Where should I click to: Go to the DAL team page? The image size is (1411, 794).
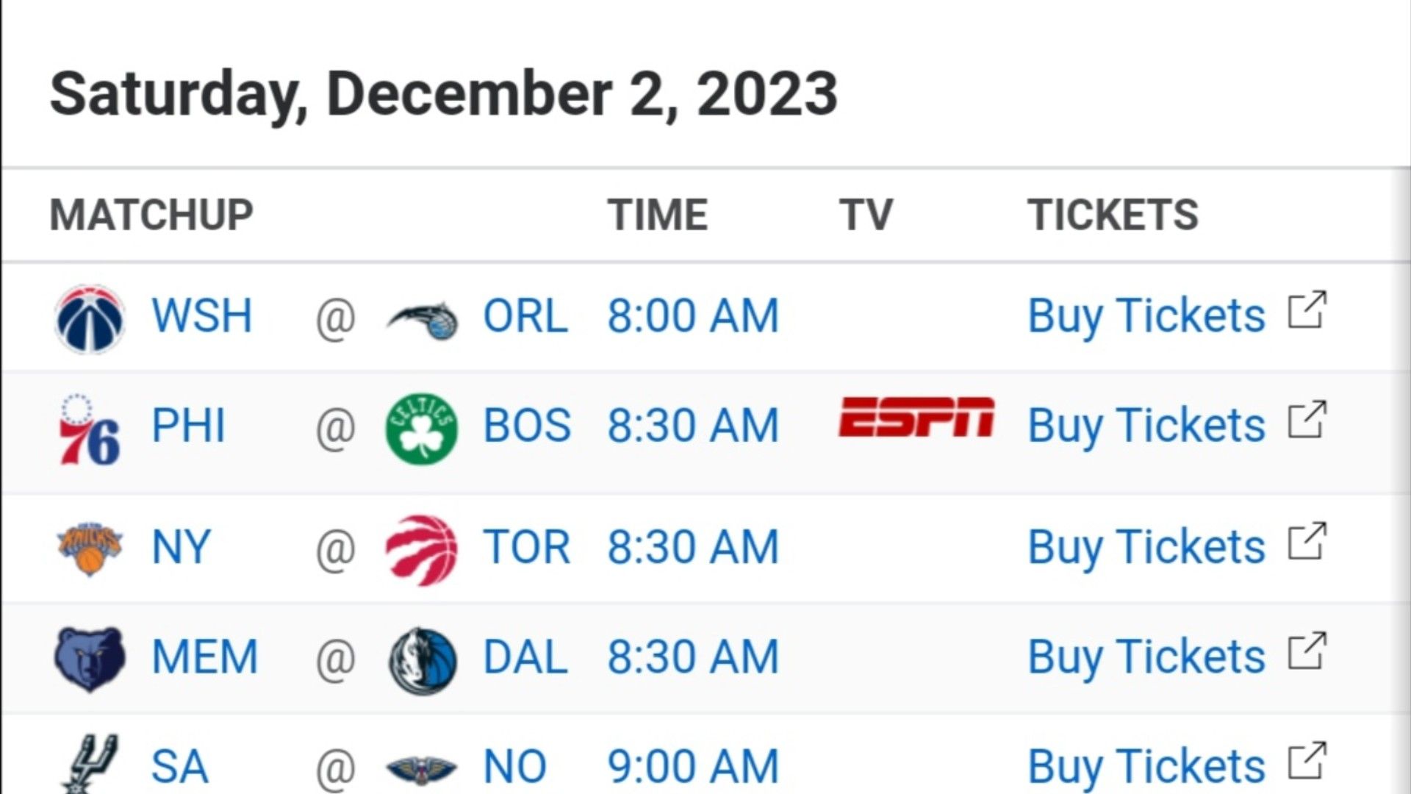525,657
